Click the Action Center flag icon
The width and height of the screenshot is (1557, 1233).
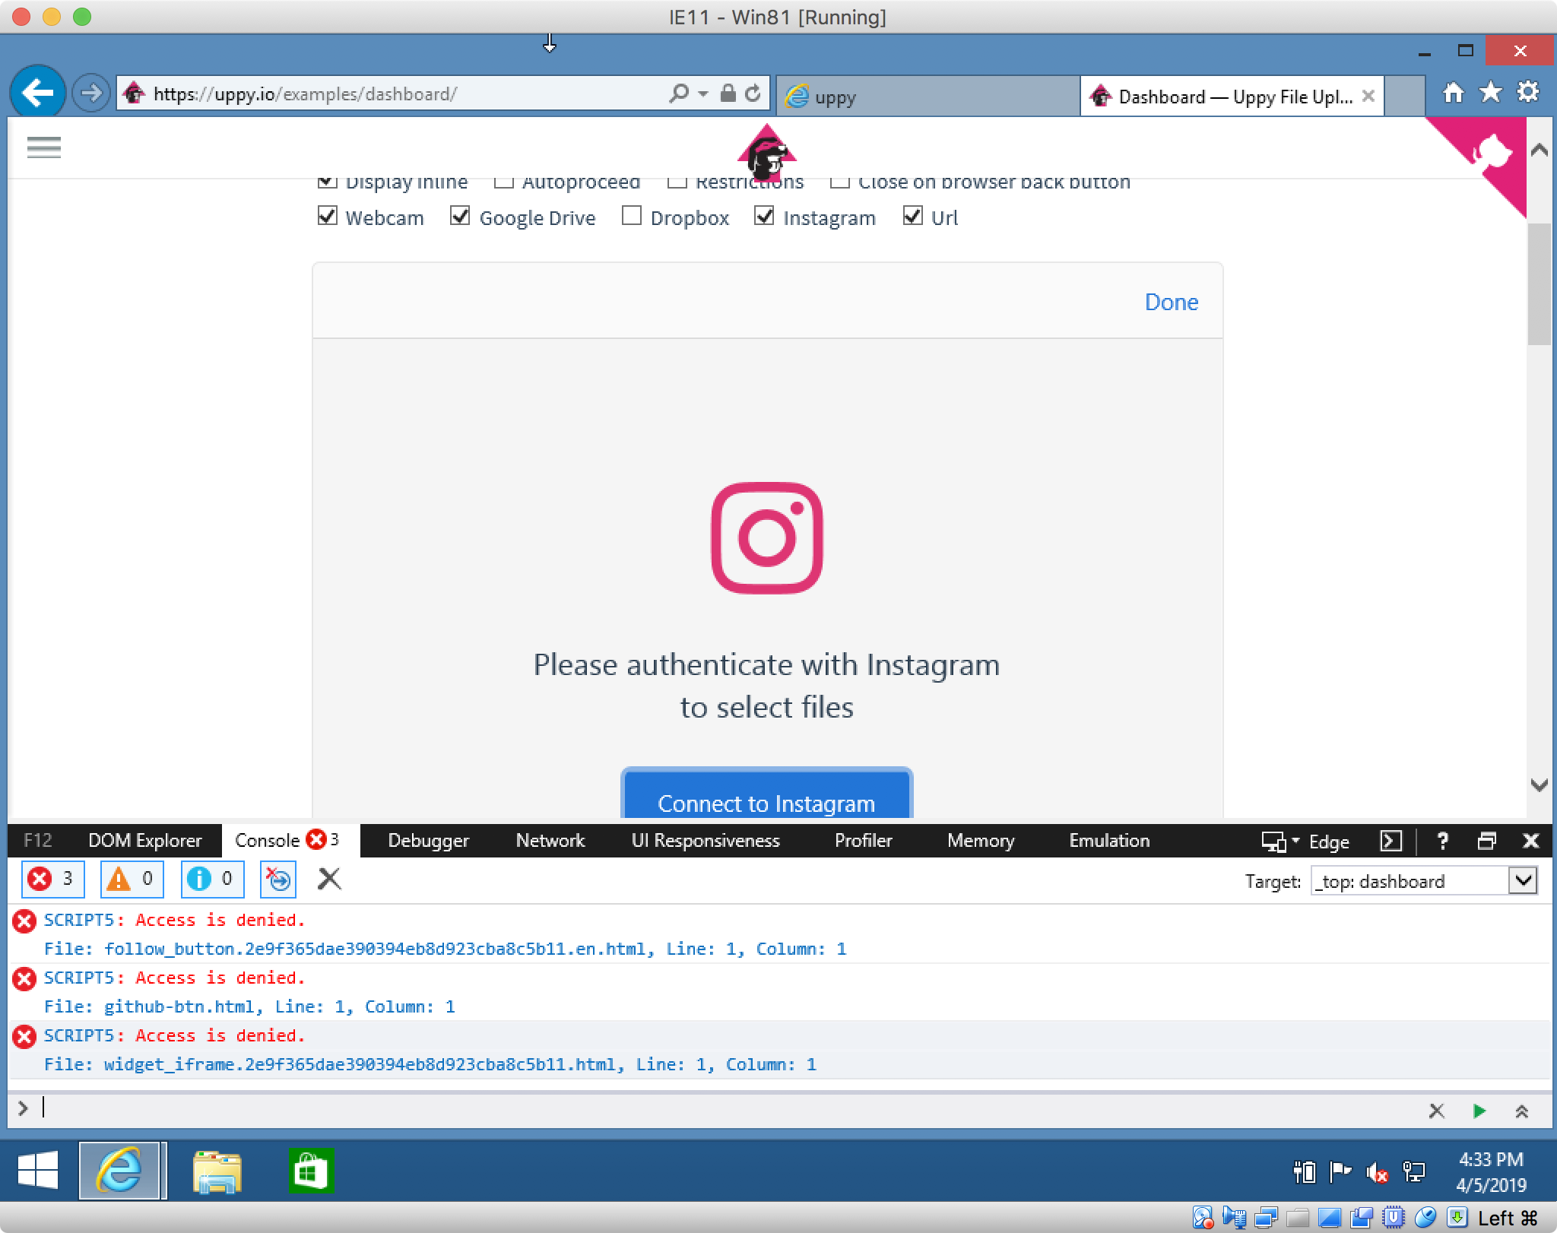pyautogui.click(x=1340, y=1172)
